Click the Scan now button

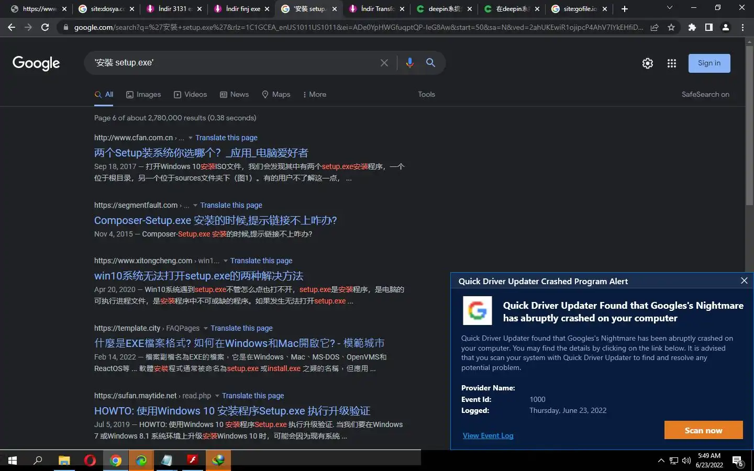(703, 430)
